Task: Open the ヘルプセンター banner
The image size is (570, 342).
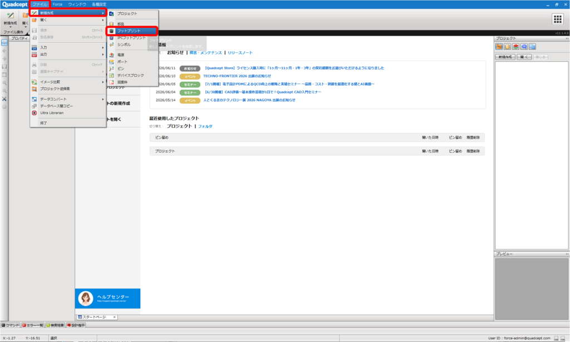Action: tap(107, 299)
